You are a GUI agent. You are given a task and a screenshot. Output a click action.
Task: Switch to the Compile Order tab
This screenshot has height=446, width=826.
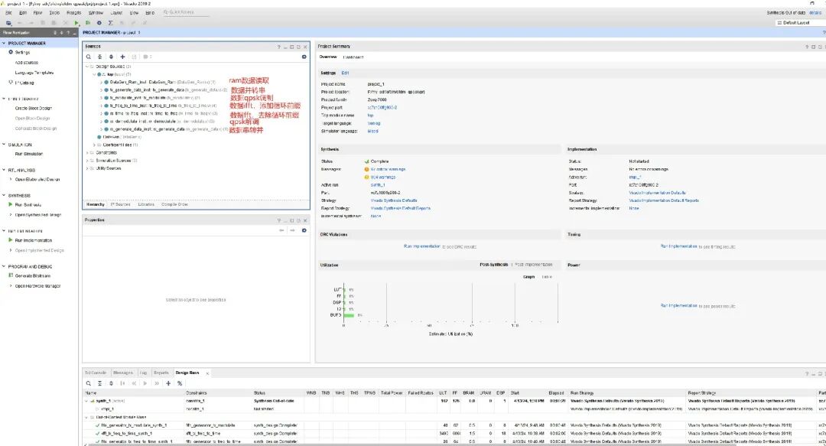[174, 204]
